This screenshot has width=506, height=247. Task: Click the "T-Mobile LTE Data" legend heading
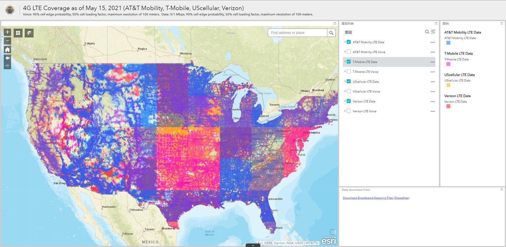(458, 54)
